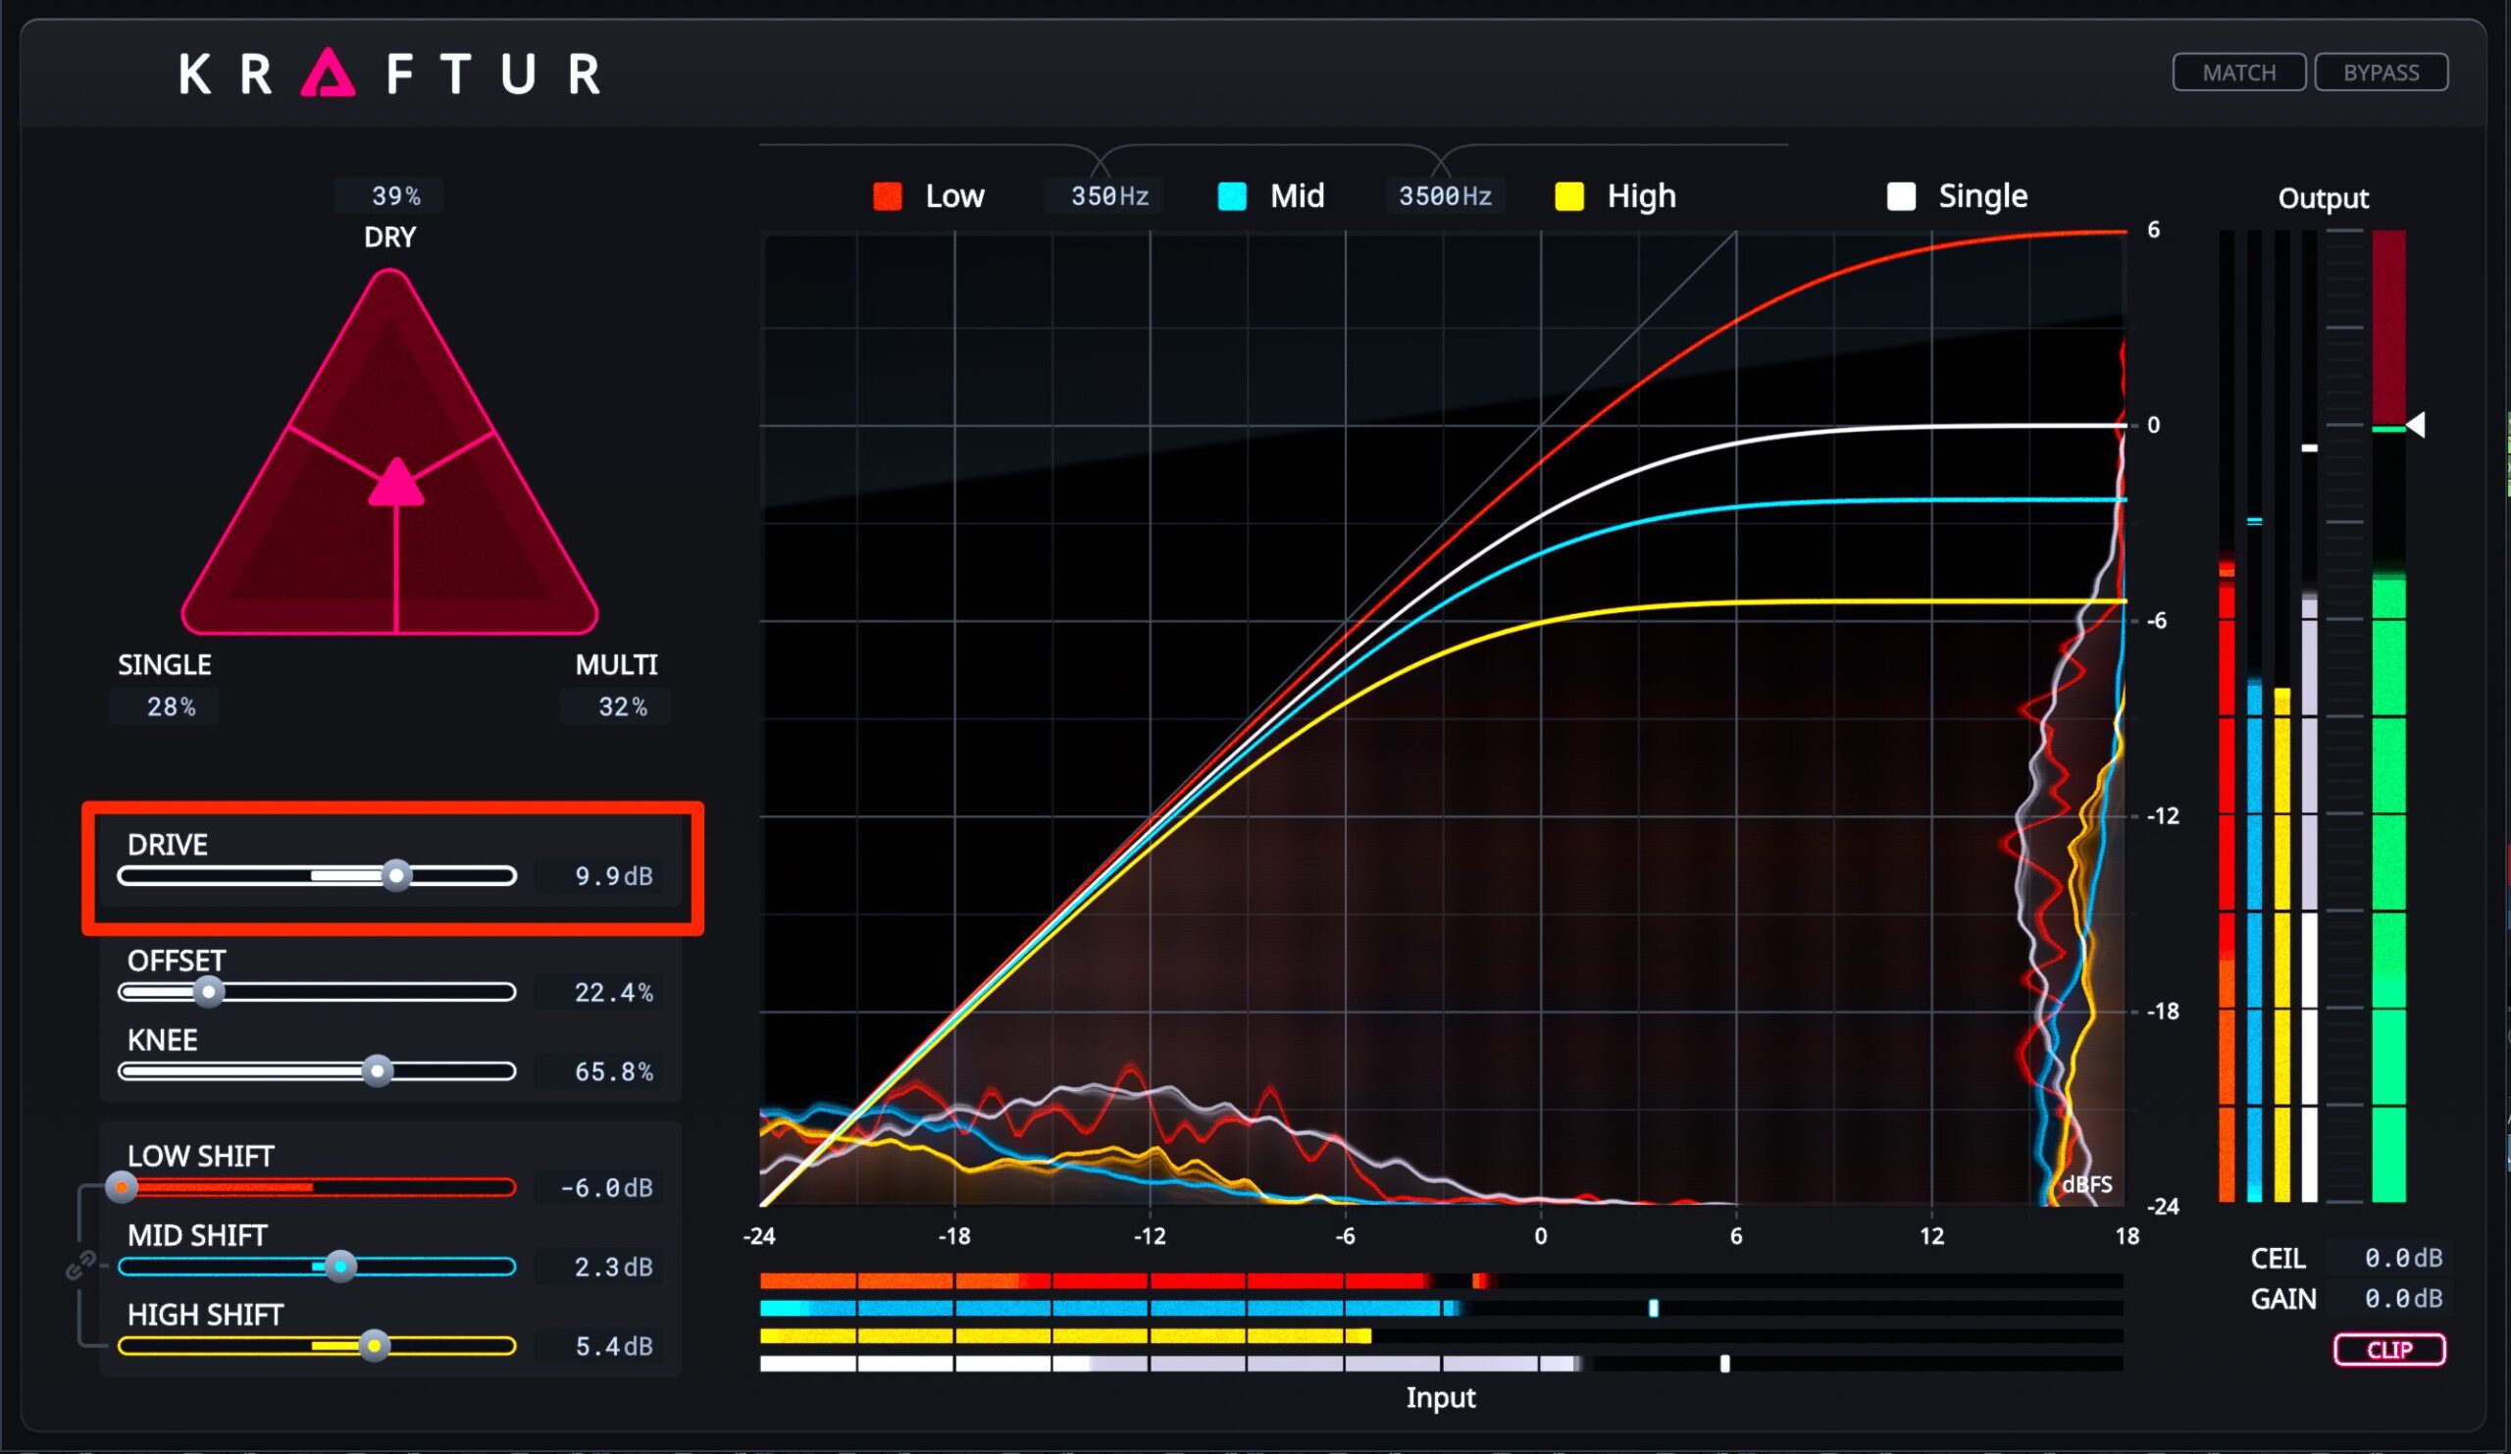
Task: Toggle the BYPASS button
Action: [2381, 73]
